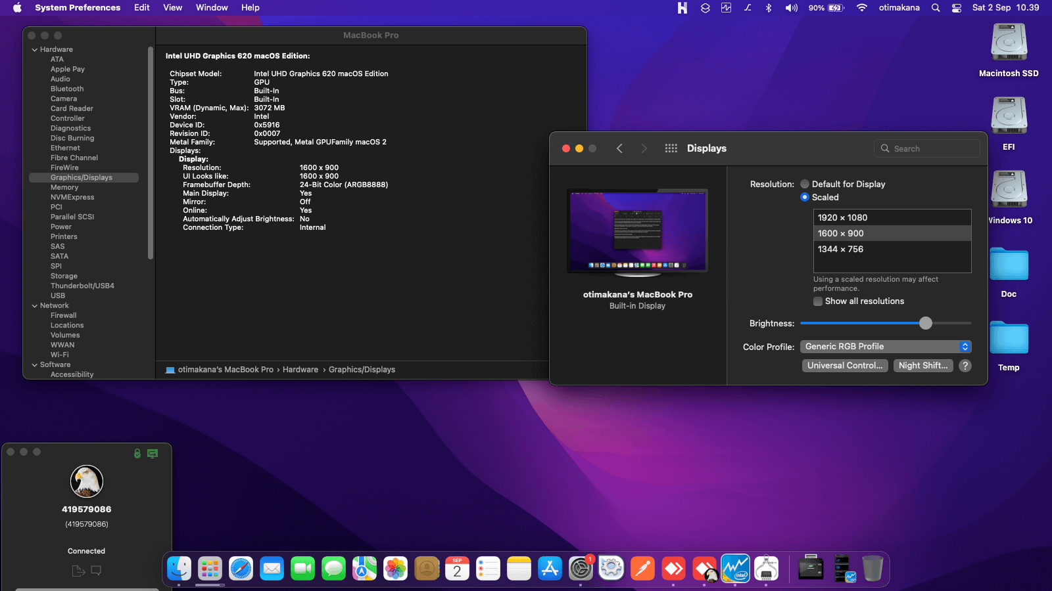Open System Information icon in Dock

766,569
